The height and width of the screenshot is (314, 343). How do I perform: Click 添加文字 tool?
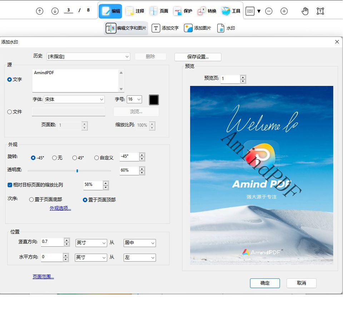tap(165, 28)
